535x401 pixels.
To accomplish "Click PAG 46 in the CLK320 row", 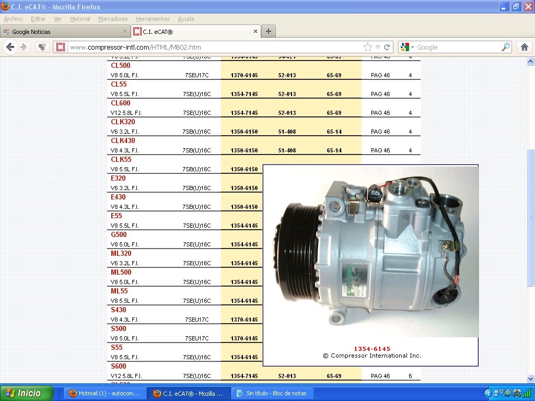I will [x=380, y=132].
